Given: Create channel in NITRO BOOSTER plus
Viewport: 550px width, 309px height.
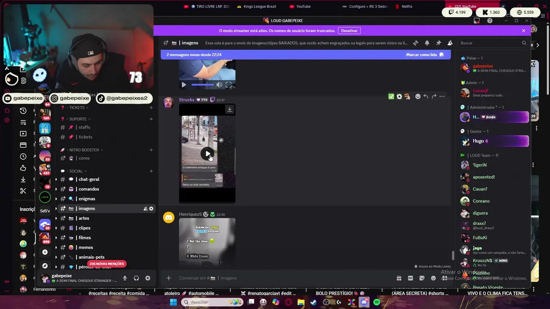Looking at the screenshot, I should [151, 150].
